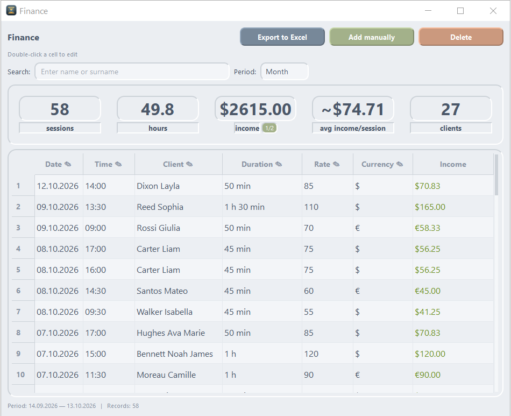
Task: Minimize the Finance window
Action: click(428, 11)
